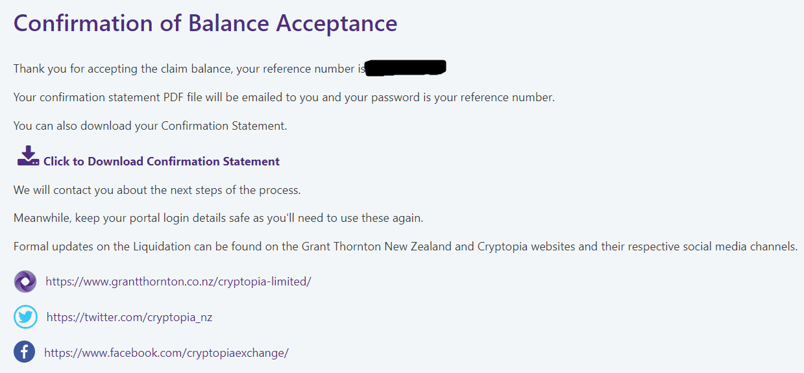Click the Twitter bird icon

coord(25,317)
